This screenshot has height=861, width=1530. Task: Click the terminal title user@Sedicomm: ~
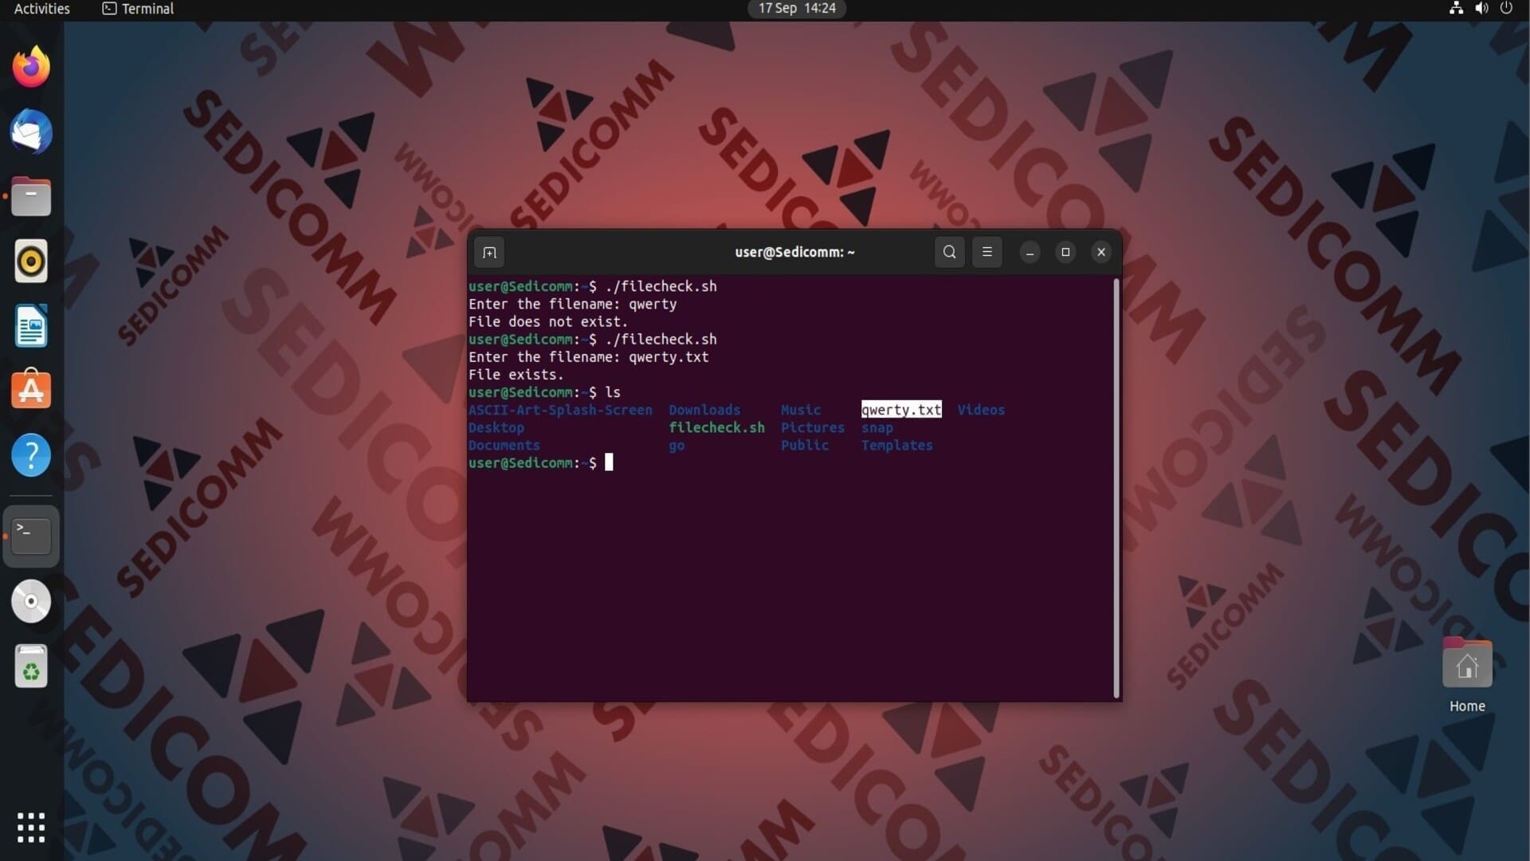coord(794,252)
